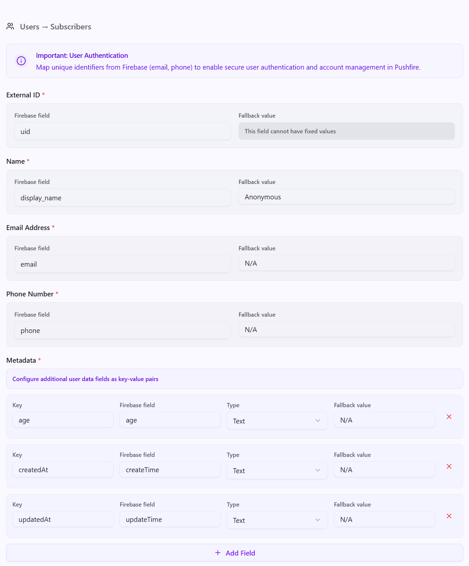Click the display_name Firebase field input

coord(122,198)
